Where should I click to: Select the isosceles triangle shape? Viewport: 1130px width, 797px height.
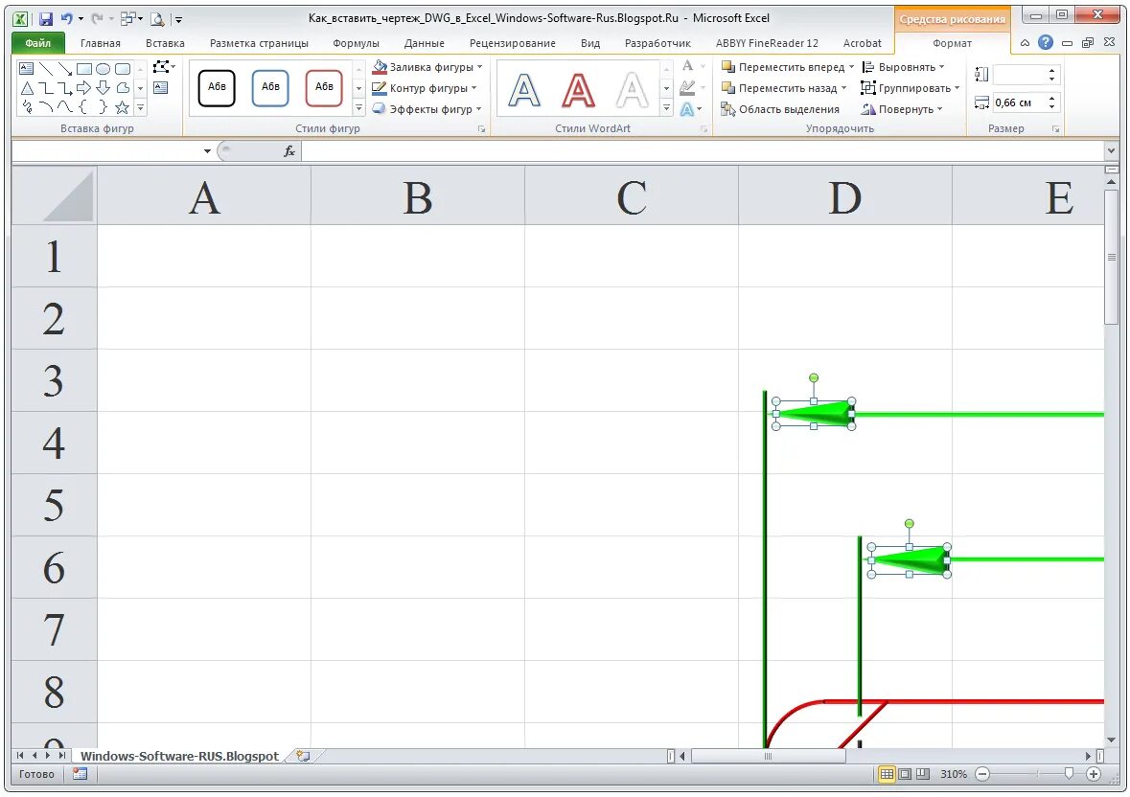point(27,88)
